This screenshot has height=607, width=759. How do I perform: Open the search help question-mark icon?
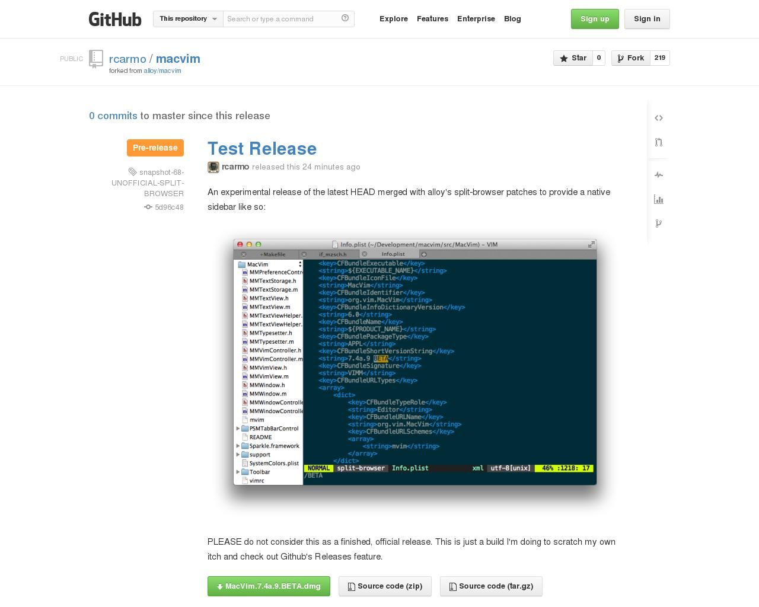click(x=345, y=18)
